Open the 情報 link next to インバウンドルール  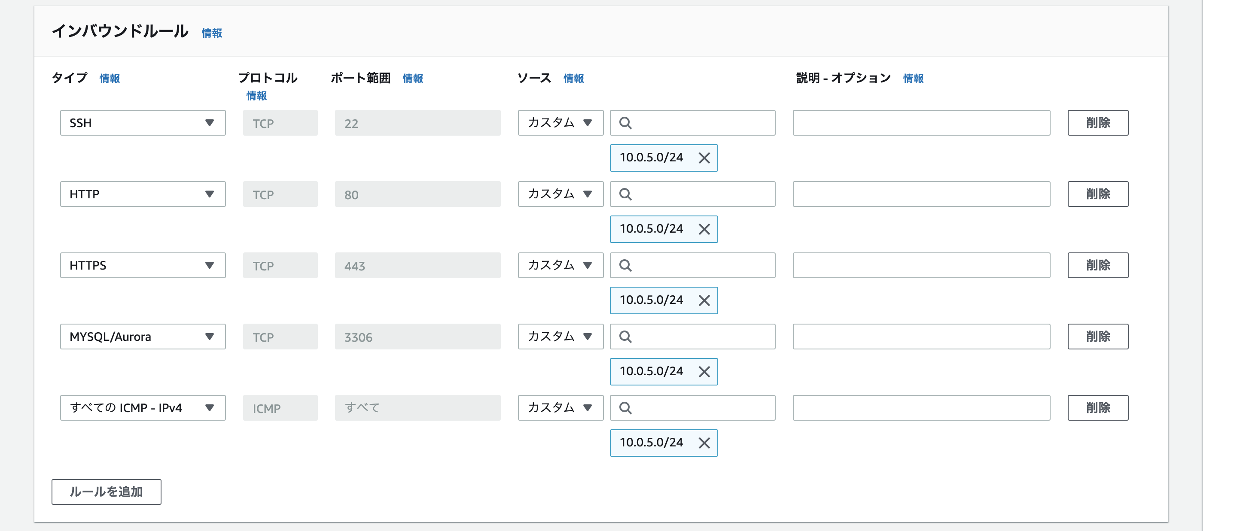point(212,33)
